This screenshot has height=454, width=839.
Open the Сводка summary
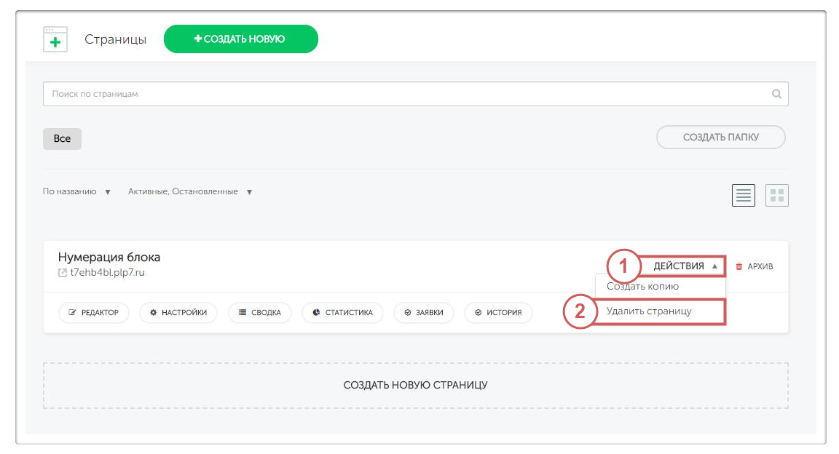click(260, 312)
